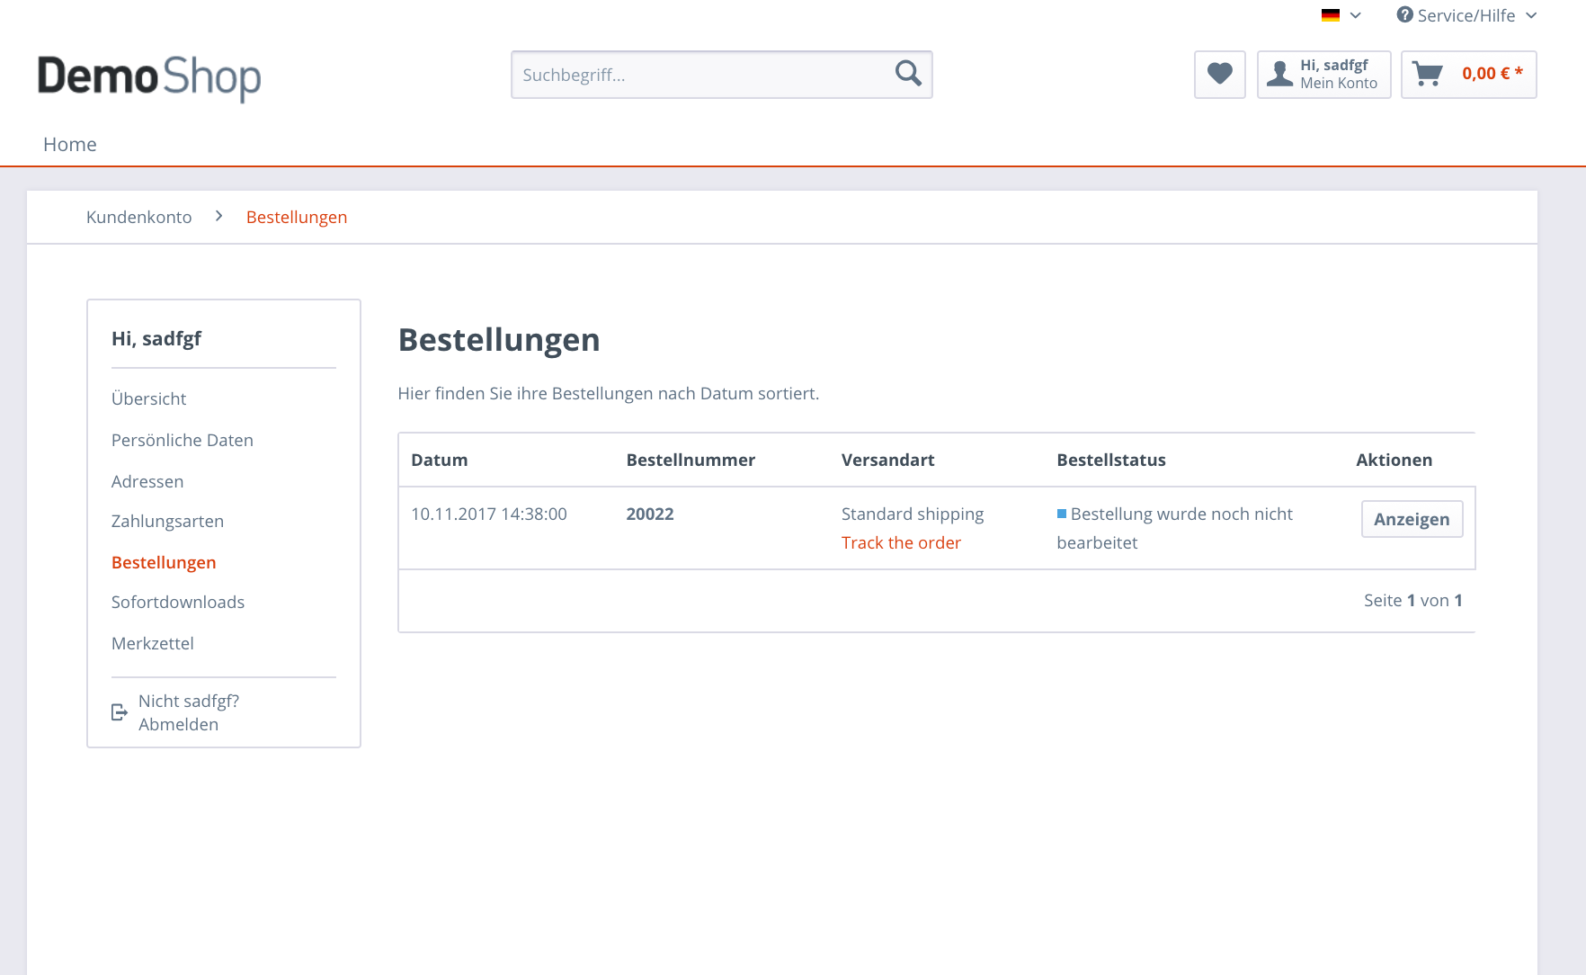Click the logout arrow icon
The image size is (1586, 975).
(120, 712)
